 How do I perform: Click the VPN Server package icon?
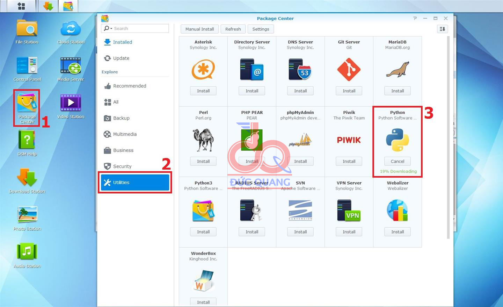[x=349, y=210]
